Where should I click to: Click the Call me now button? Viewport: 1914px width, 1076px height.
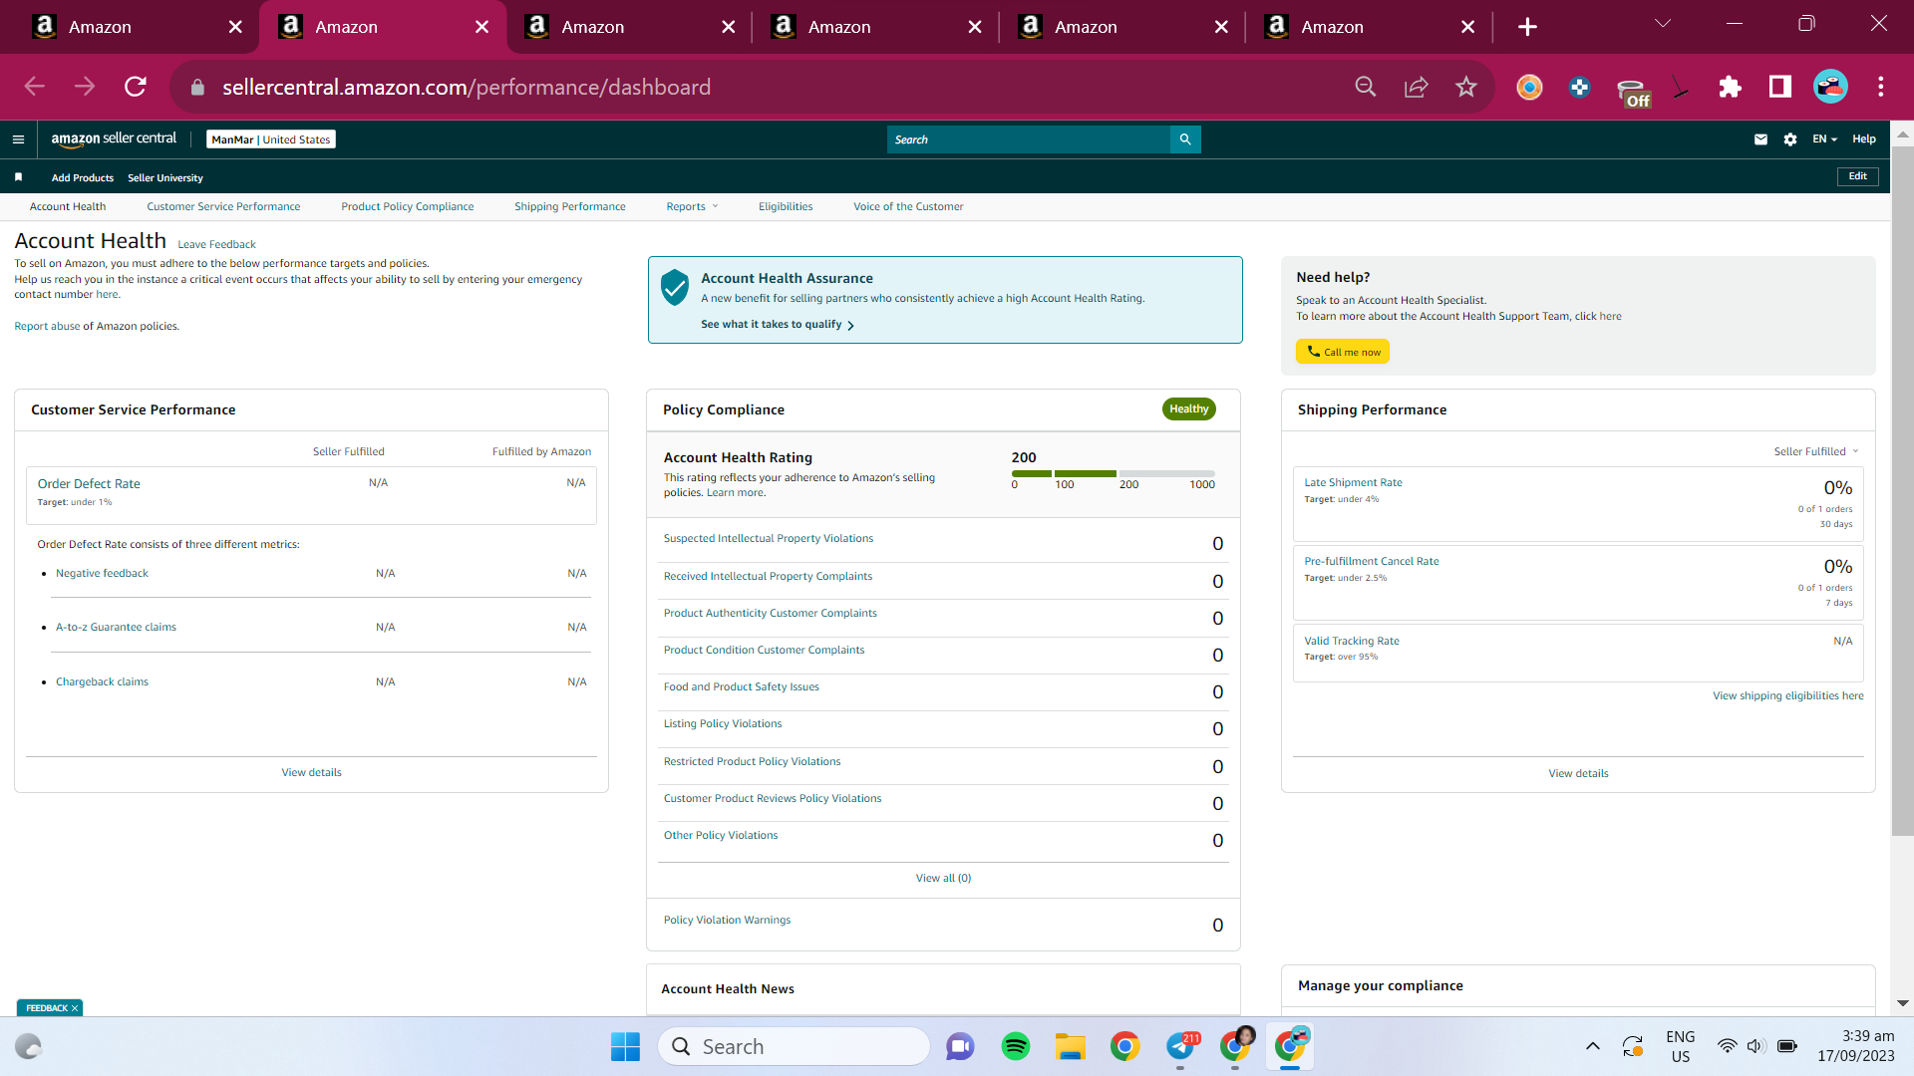coord(1343,352)
